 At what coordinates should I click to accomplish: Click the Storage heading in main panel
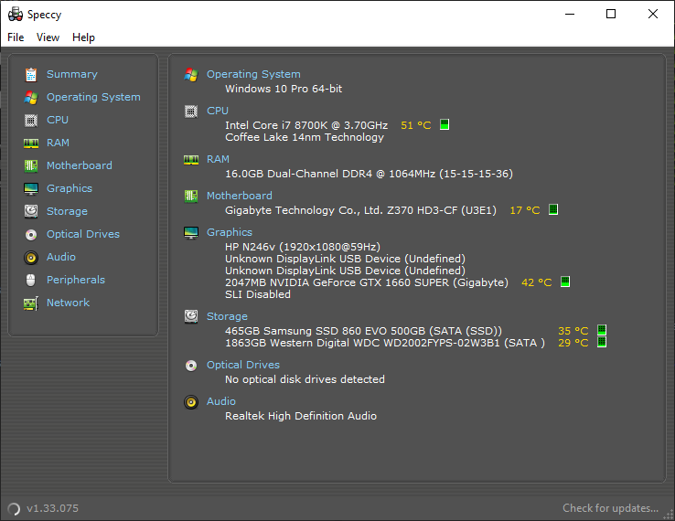(x=227, y=316)
